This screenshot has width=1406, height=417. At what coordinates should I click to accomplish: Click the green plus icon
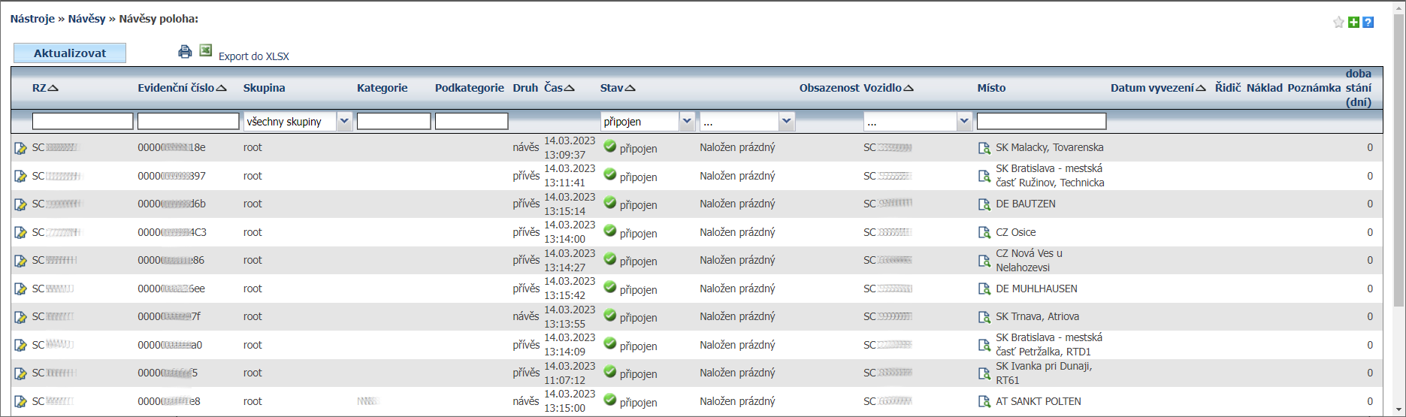click(x=1353, y=23)
